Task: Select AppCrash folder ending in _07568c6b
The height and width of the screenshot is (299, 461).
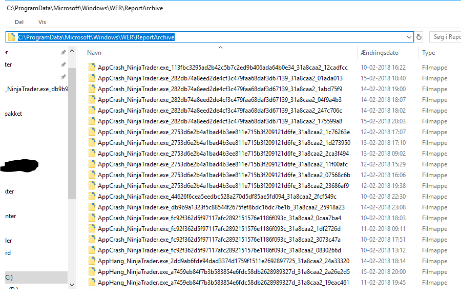Action: point(224,175)
